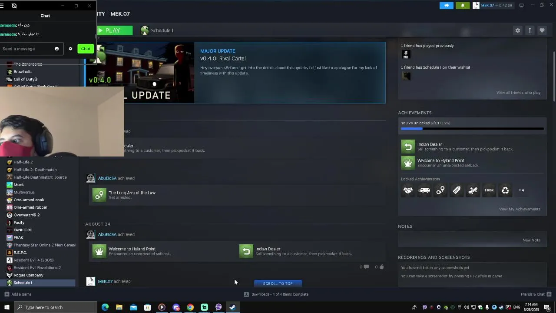Click AbuEidSA name under August 24
This screenshot has width=556, height=313.
tap(107, 234)
